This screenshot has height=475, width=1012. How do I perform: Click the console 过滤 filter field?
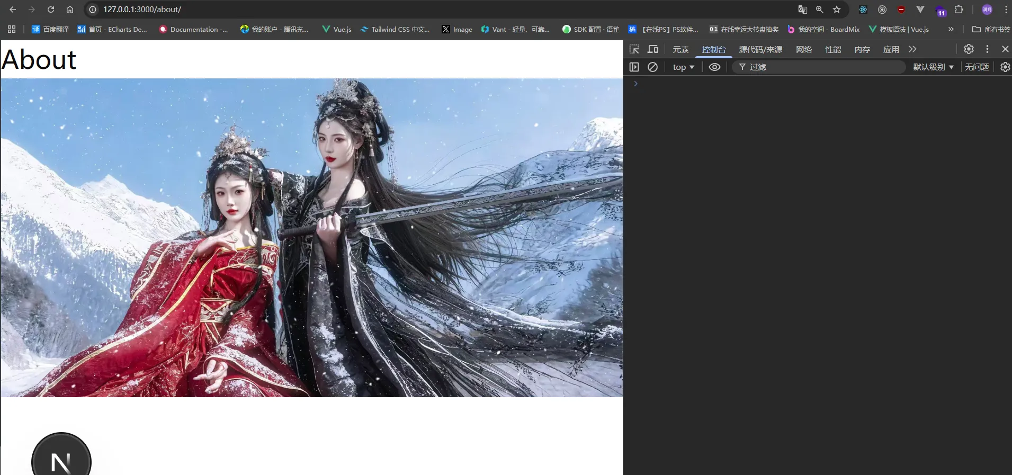(821, 67)
